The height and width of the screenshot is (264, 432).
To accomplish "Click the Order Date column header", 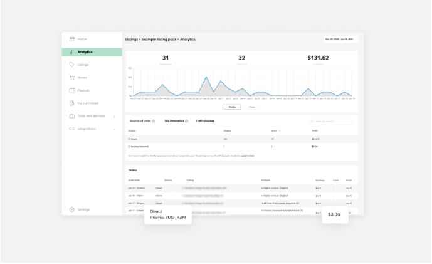I will (134, 180).
